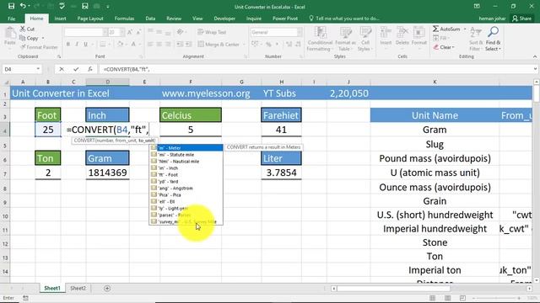The image size is (540, 303).
Task: Click Tell me what you want to do
Action: pyautogui.click(x=344, y=19)
